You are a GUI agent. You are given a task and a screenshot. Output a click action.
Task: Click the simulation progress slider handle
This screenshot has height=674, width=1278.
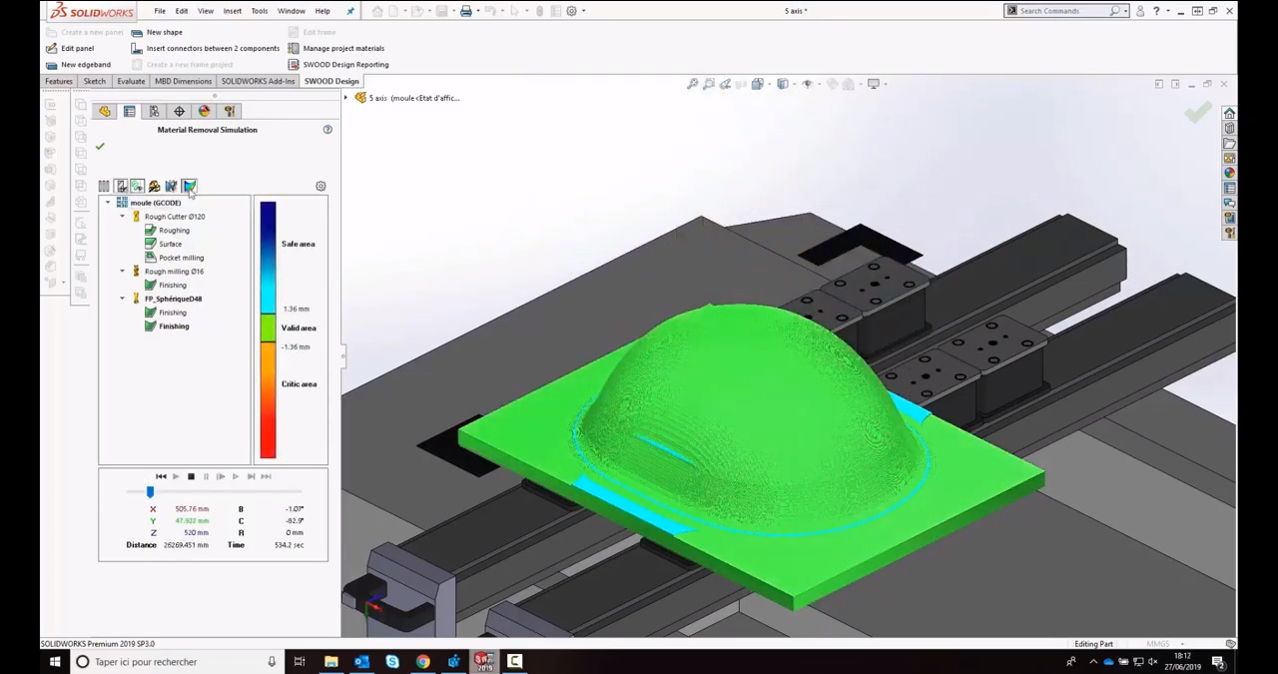point(150,491)
